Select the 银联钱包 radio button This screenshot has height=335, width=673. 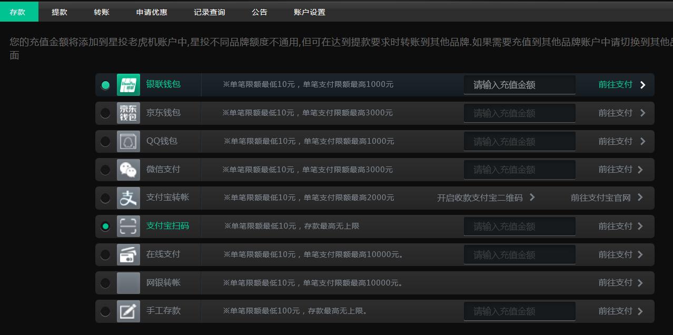click(x=105, y=85)
